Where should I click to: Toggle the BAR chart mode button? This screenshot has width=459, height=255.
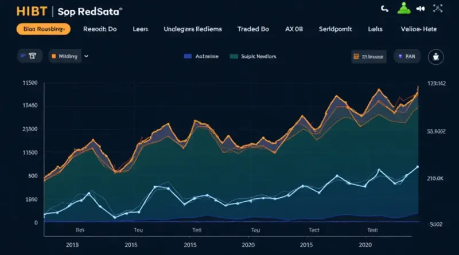[x=406, y=56]
